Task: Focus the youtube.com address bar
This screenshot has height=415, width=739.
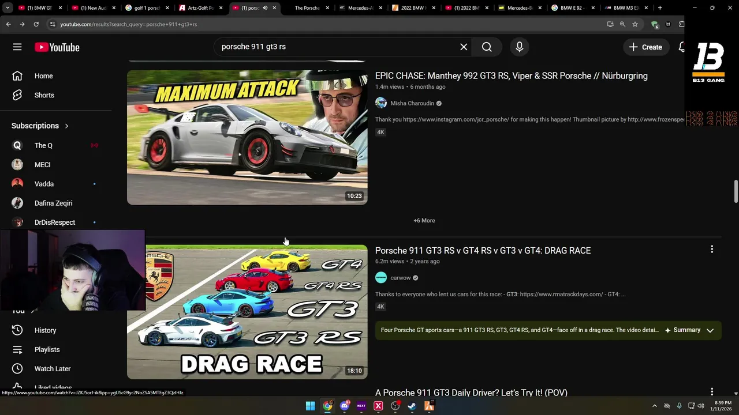Action: pos(323,24)
